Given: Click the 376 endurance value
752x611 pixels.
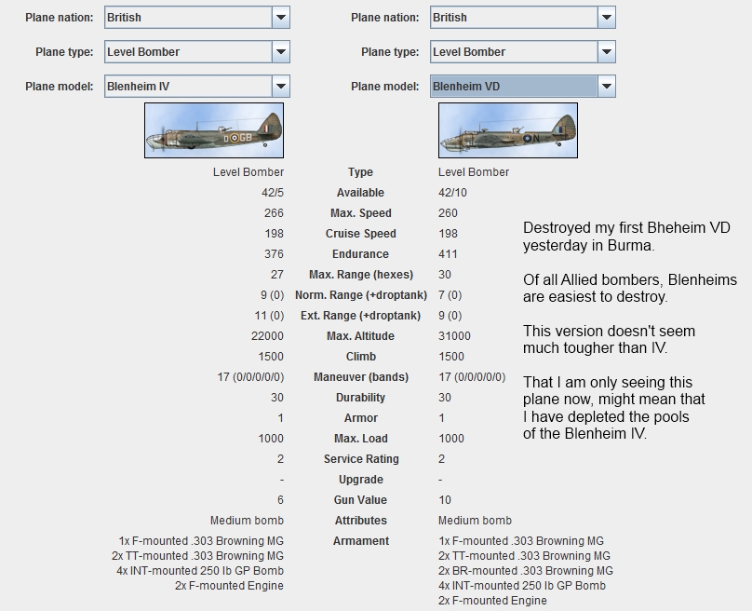Looking at the screenshot, I should tap(274, 254).
